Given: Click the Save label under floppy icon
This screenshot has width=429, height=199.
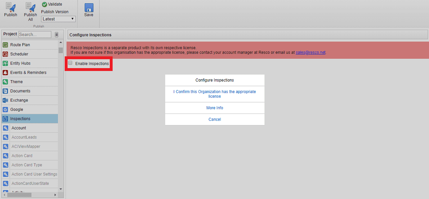Looking at the screenshot, I should (89, 15).
